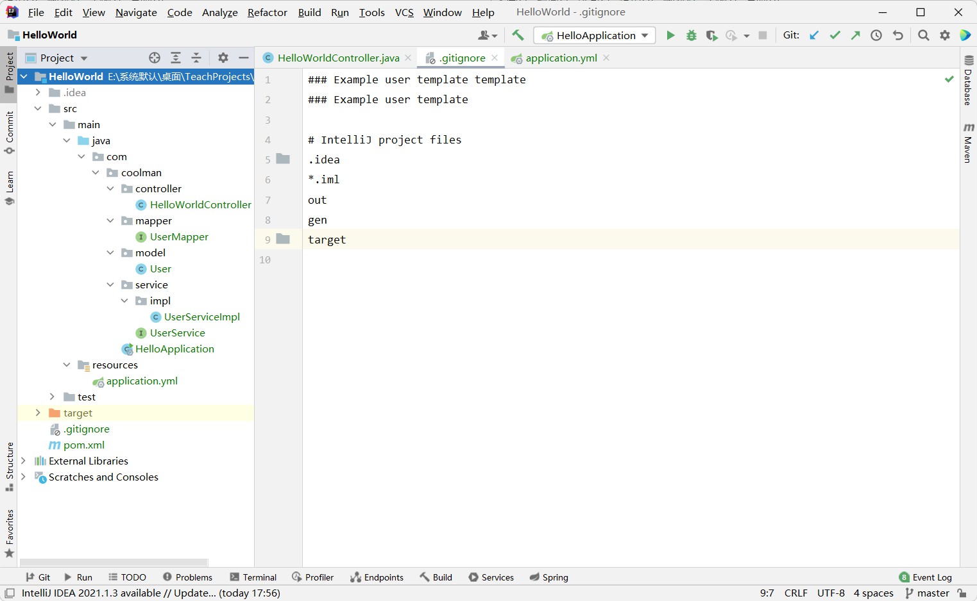The width and height of the screenshot is (977, 601).
Task: Expand the target folder in project tree
Action: [38, 413]
